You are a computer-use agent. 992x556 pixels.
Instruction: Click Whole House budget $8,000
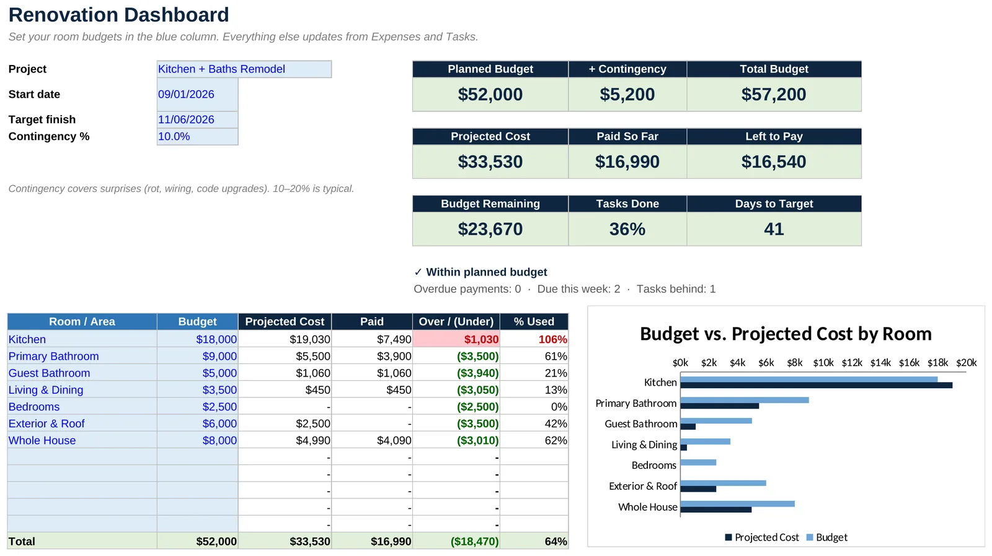(x=198, y=440)
